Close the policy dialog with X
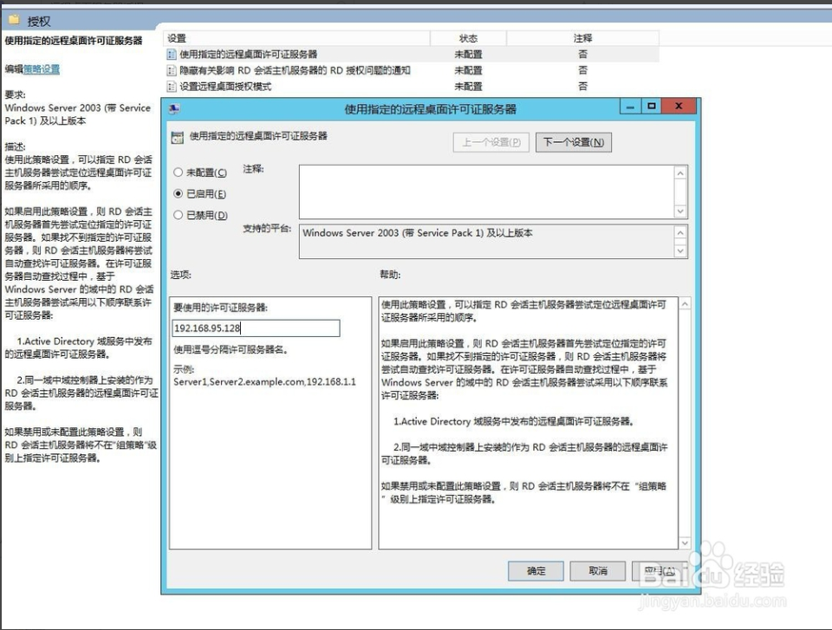The image size is (832, 630). 679,106
